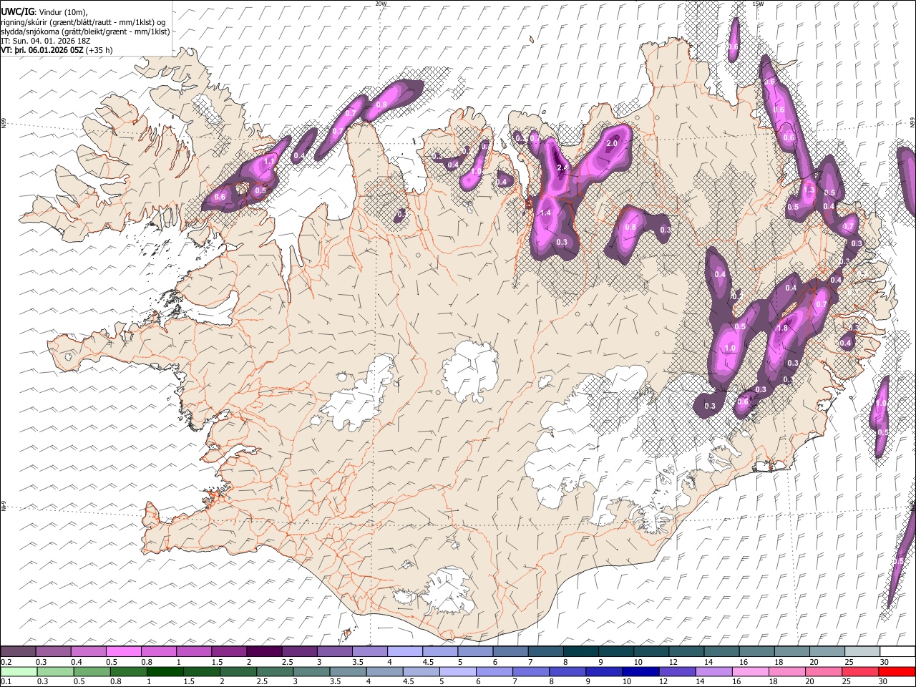Pick the pale green 0.1–0.3 rain swatch

[18, 671]
